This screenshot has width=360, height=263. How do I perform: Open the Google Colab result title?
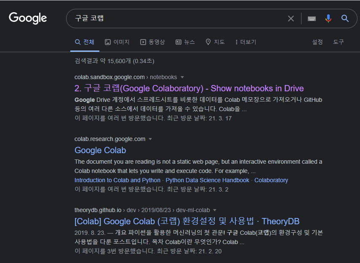pos(100,150)
